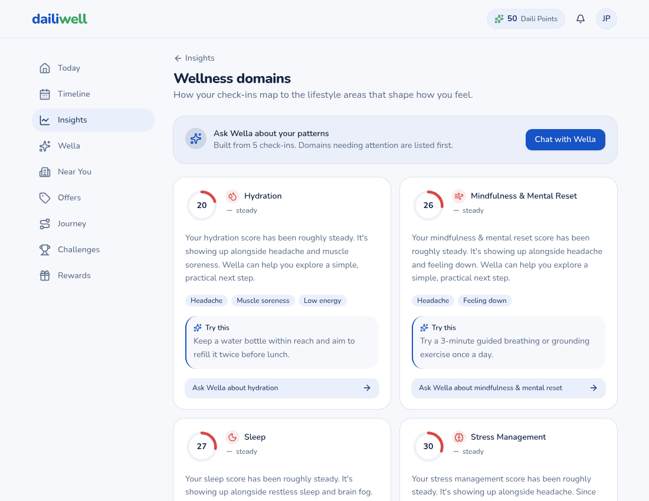Go back via the Insights arrow link
The image size is (649, 501).
coord(195,58)
